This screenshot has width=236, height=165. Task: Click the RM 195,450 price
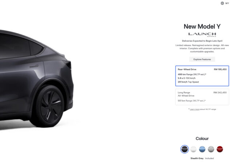[220, 69]
